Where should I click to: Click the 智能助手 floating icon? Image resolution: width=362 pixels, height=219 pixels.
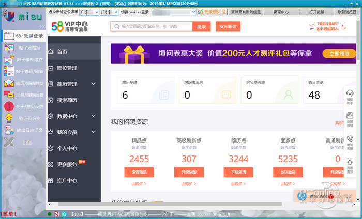click(350, 97)
